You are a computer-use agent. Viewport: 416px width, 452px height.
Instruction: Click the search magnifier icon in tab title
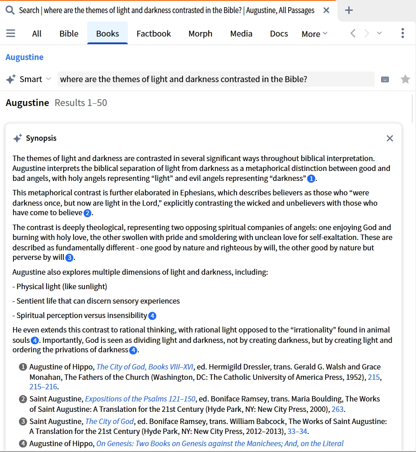point(10,10)
